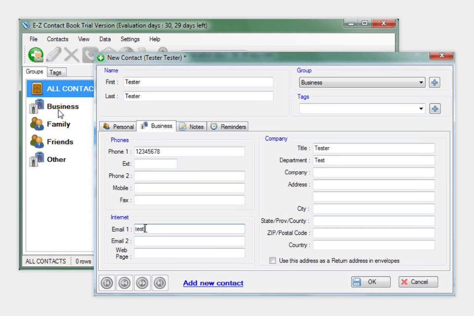Click the State/Prov/County field

[x=374, y=221]
